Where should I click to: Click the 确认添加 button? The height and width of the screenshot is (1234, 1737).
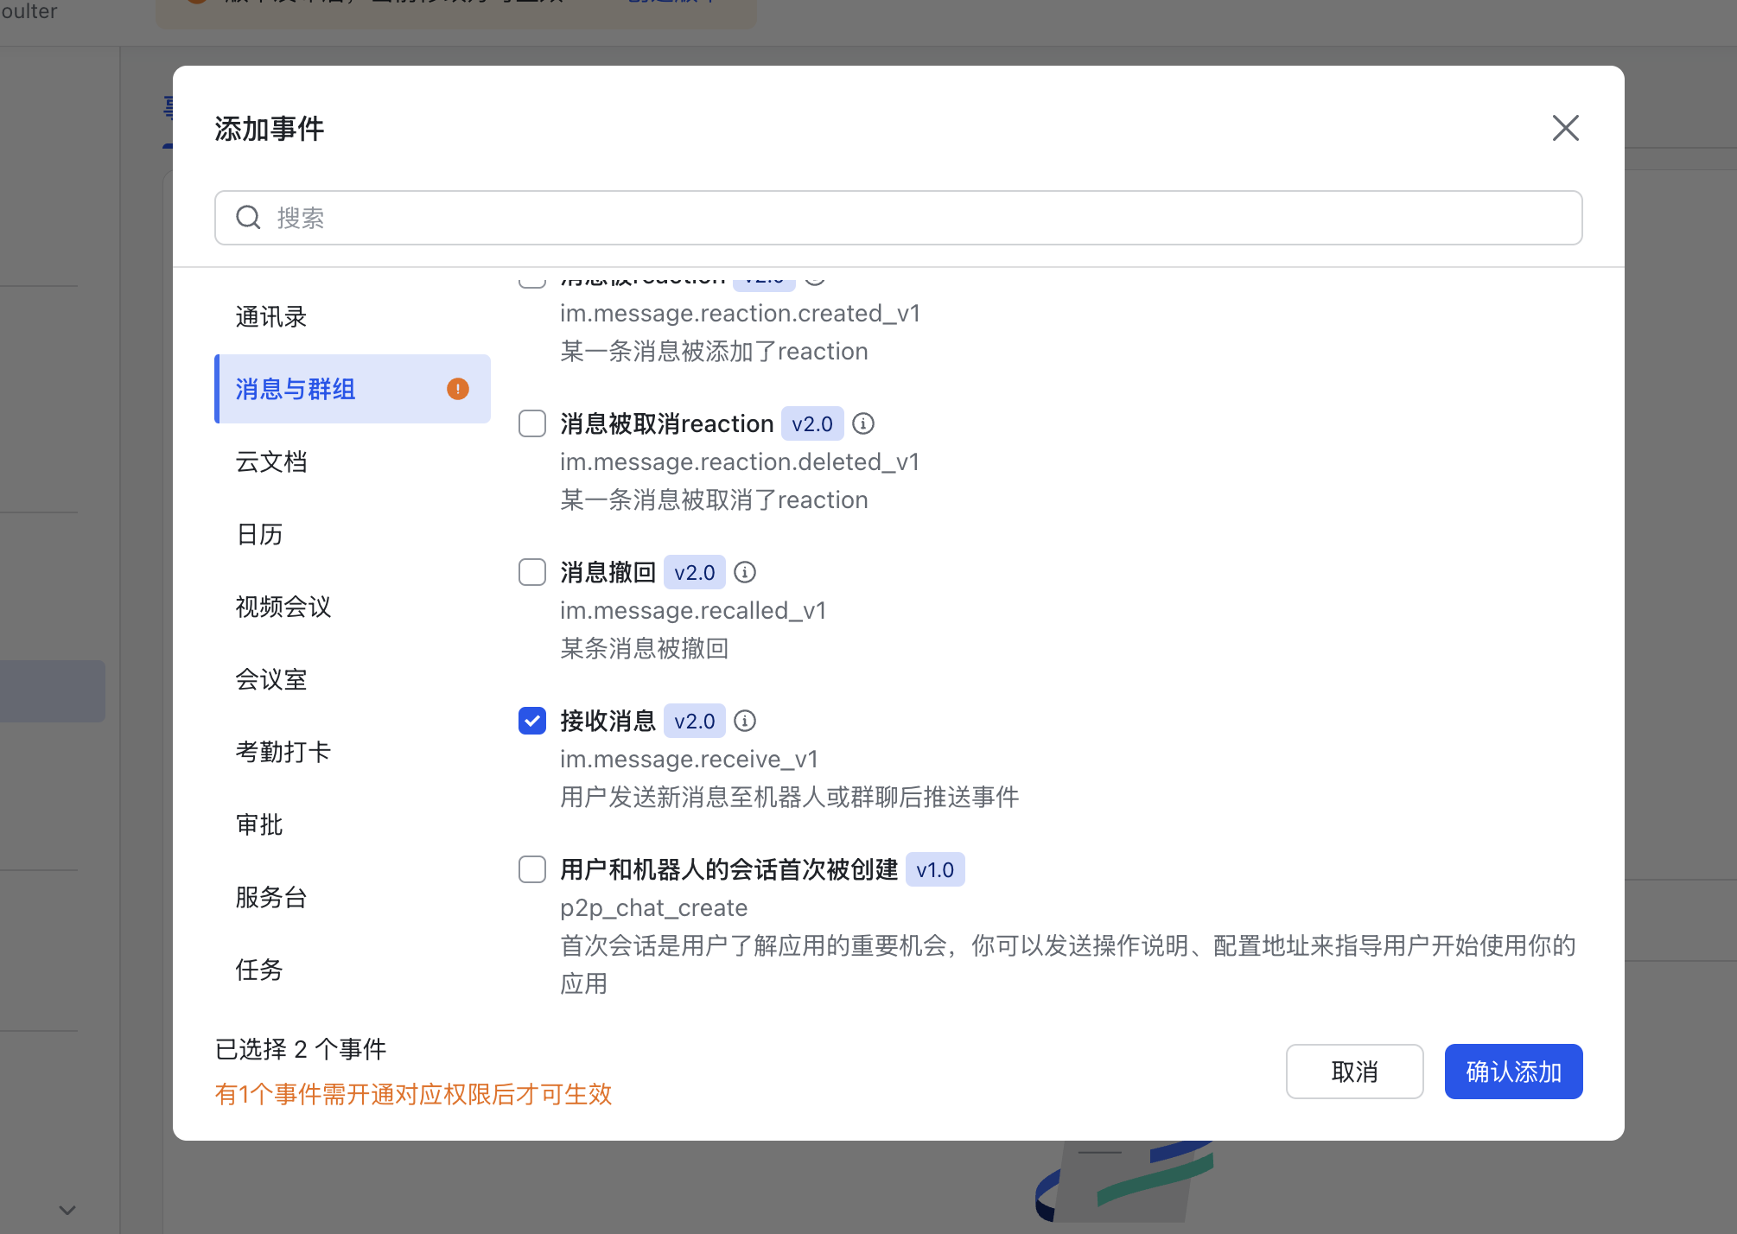[1513, 1072]
